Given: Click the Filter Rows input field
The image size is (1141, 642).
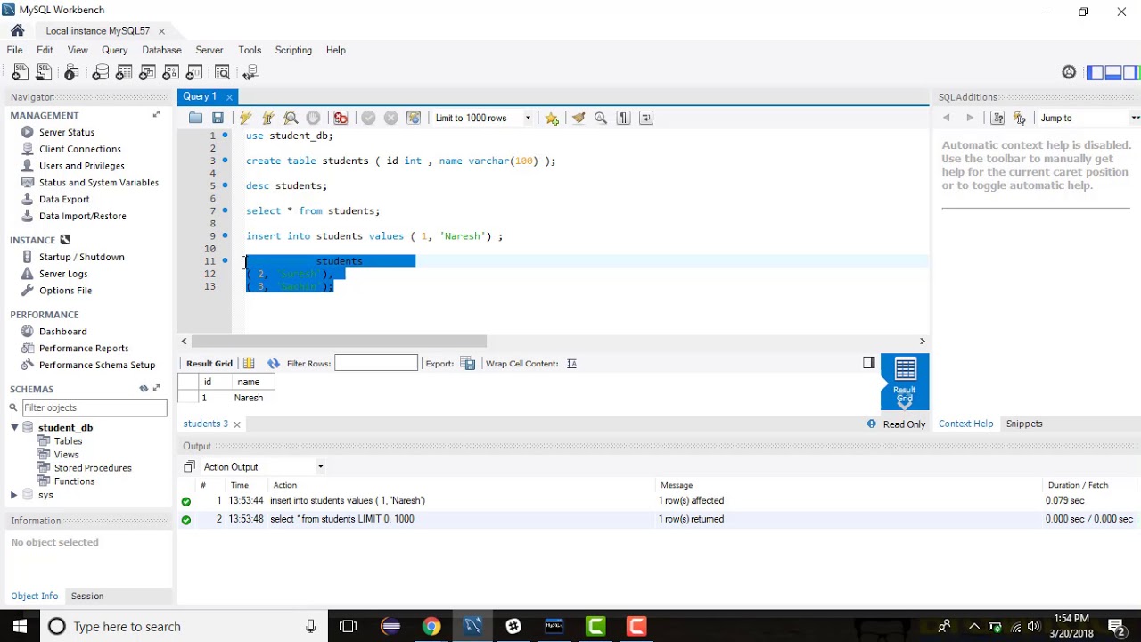Looking at the screenshot, I should [x=376, y=363].
